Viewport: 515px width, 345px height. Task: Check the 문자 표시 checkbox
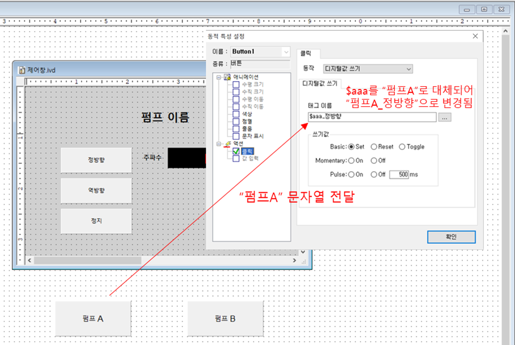pos(236,136)
